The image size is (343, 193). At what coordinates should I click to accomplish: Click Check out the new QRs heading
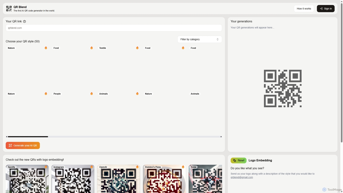coord(35,160)
